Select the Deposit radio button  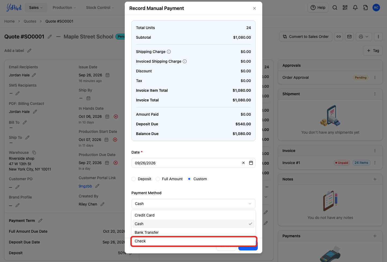(134, 179)
